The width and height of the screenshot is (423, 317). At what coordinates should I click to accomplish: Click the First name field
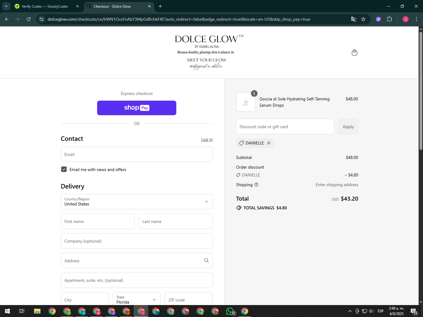pos(98,221)
